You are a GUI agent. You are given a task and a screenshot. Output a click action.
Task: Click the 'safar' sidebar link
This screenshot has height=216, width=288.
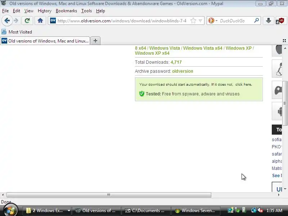pyautogui.click(x=276, y=154)
